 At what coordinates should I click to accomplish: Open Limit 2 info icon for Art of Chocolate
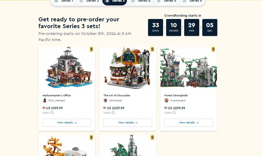click(x=113, y=113)
